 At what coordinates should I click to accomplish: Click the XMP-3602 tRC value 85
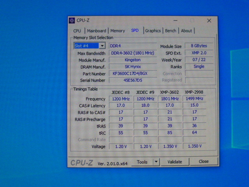tap(170, 132)
